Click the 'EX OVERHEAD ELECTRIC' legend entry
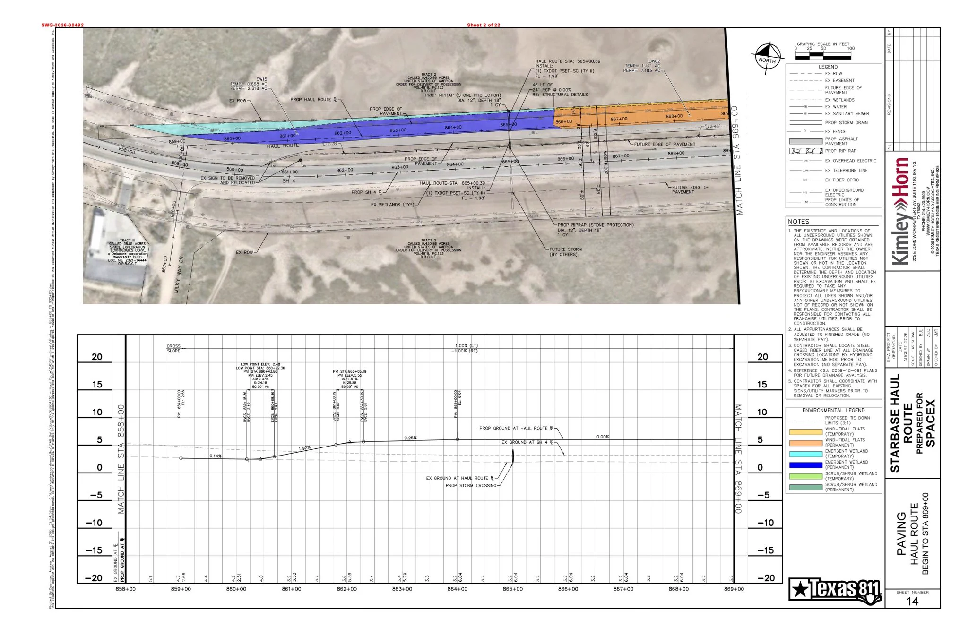 [x=851, y=161]
